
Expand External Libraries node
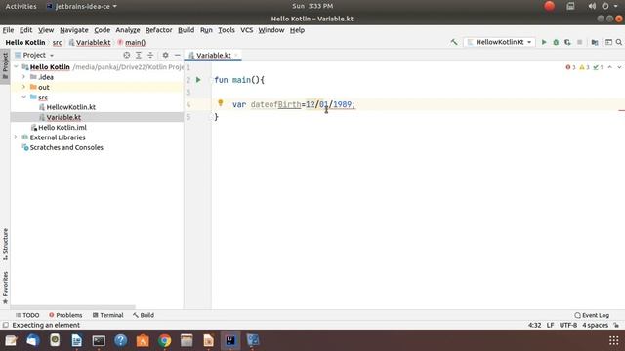[16, 136]
